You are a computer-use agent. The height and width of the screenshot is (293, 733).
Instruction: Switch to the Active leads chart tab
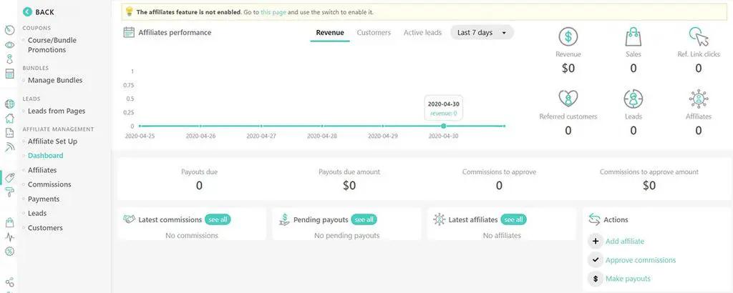click(x=422, y=33)
